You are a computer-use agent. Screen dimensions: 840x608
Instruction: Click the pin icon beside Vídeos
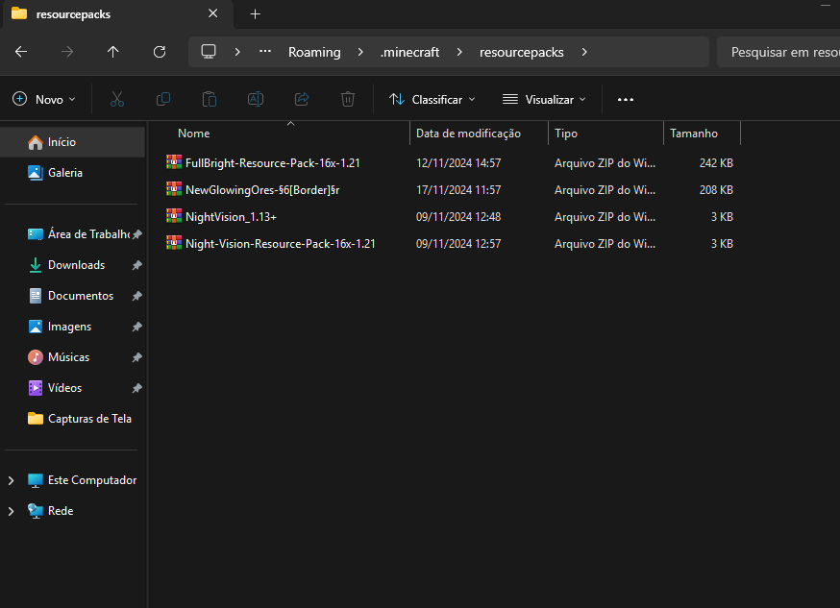click(x=137, y=388)
